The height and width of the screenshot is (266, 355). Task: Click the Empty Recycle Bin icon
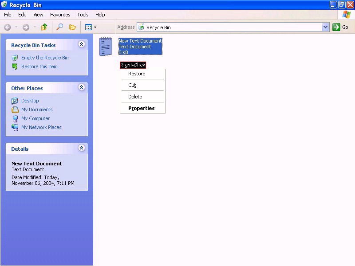[x=15, y=58]
